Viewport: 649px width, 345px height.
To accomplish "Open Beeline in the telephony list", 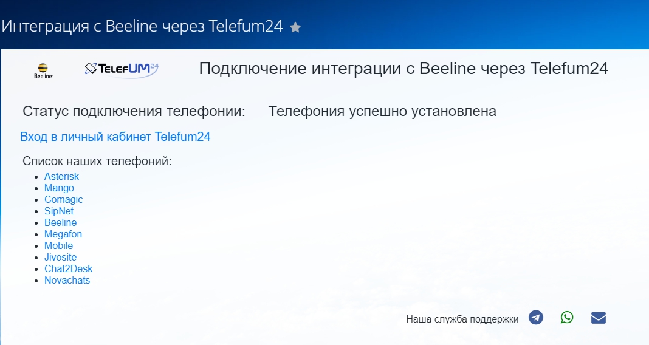I will click(x=60, y=223).
